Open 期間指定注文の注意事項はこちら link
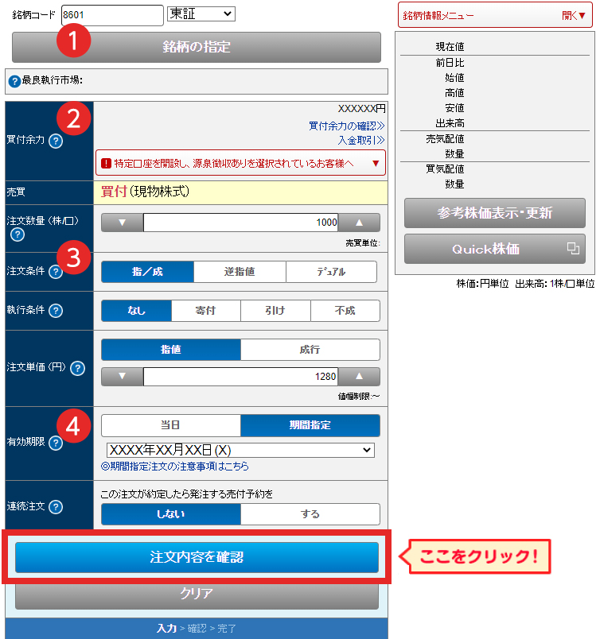The width and height of the screenshot is (600, 639). point(175,467)
